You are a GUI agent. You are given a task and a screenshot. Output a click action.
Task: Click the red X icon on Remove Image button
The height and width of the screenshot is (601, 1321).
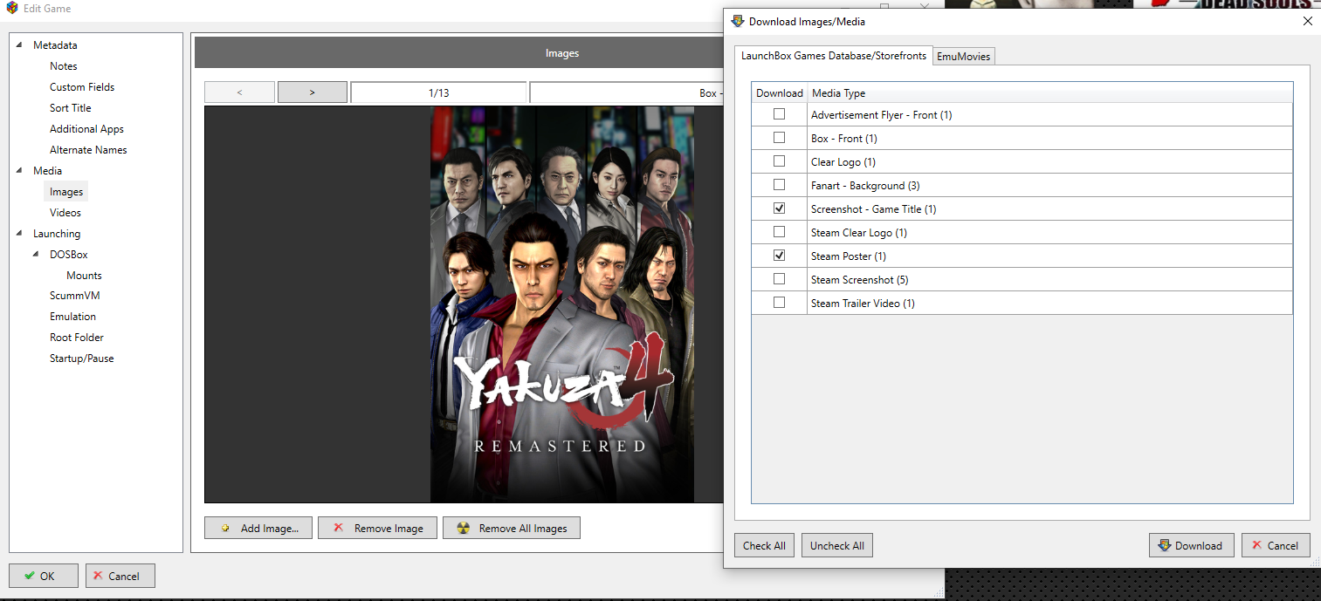pyautogui.click(x=339, y=528)
